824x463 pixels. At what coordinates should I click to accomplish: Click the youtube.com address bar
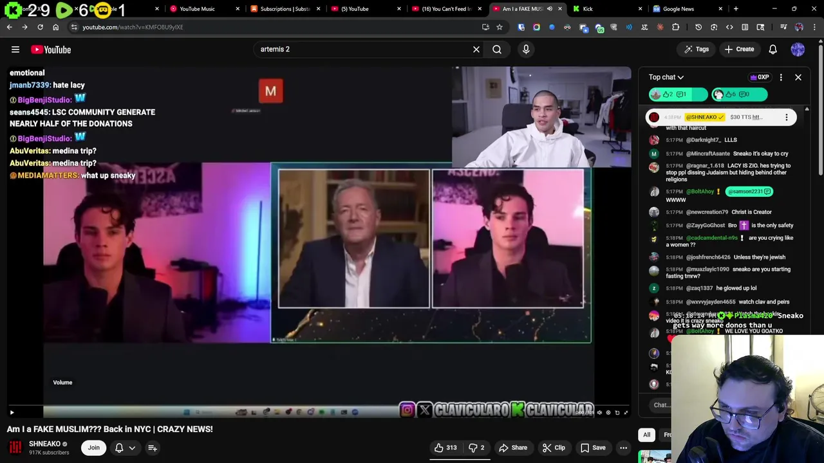(x=277, y=27)
